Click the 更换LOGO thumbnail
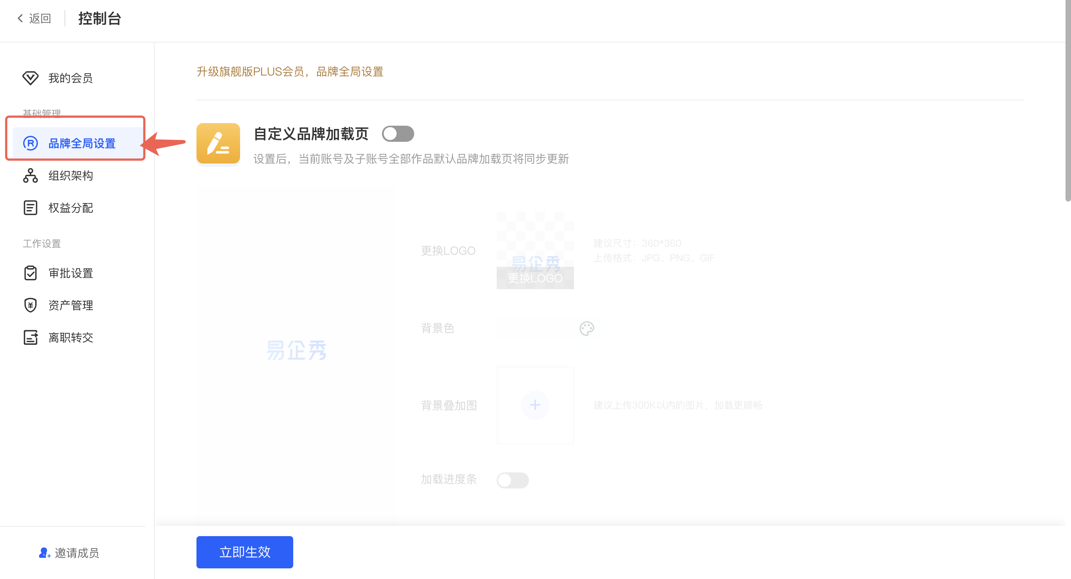Image resolution: width=1071 pixels, height=579 pixels. pyautogui.click(x=535, y=250)
